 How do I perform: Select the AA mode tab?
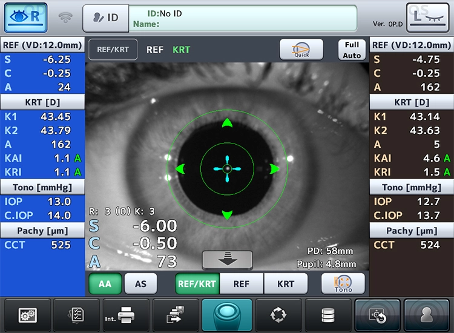click(x=105, y=283)
